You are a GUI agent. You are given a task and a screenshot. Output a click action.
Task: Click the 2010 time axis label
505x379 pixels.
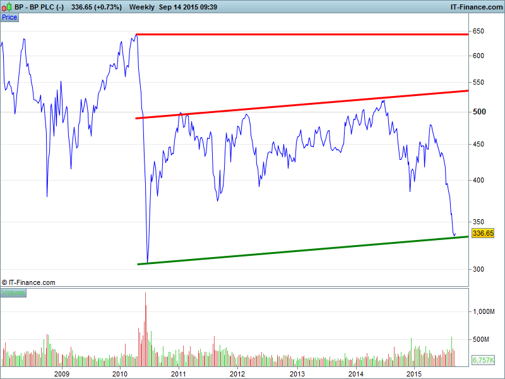tap(120, 374)
